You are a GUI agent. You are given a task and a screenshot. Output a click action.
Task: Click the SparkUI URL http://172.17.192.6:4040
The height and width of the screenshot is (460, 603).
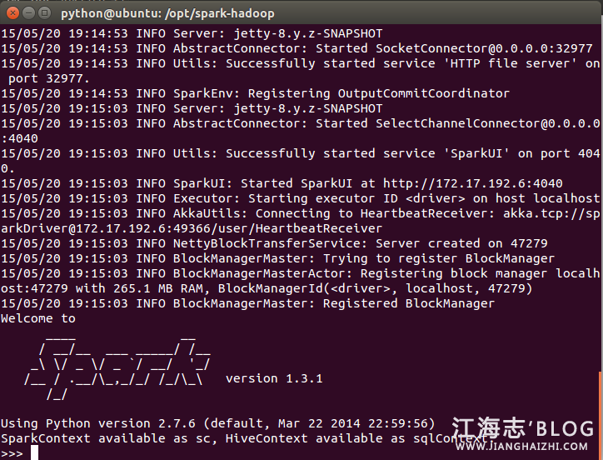(472, 183)
